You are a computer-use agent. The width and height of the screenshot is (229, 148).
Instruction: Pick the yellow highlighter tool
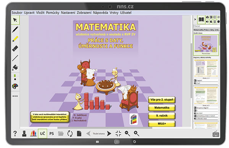[x=15, y=39]
